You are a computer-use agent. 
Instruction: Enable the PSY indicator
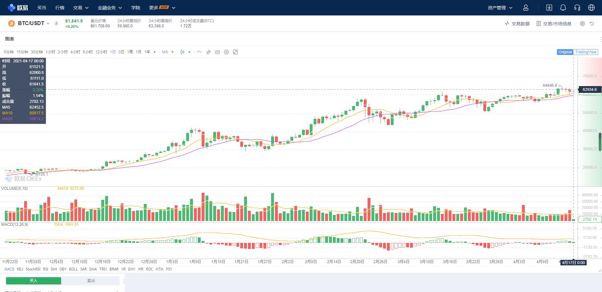(169, 269)
